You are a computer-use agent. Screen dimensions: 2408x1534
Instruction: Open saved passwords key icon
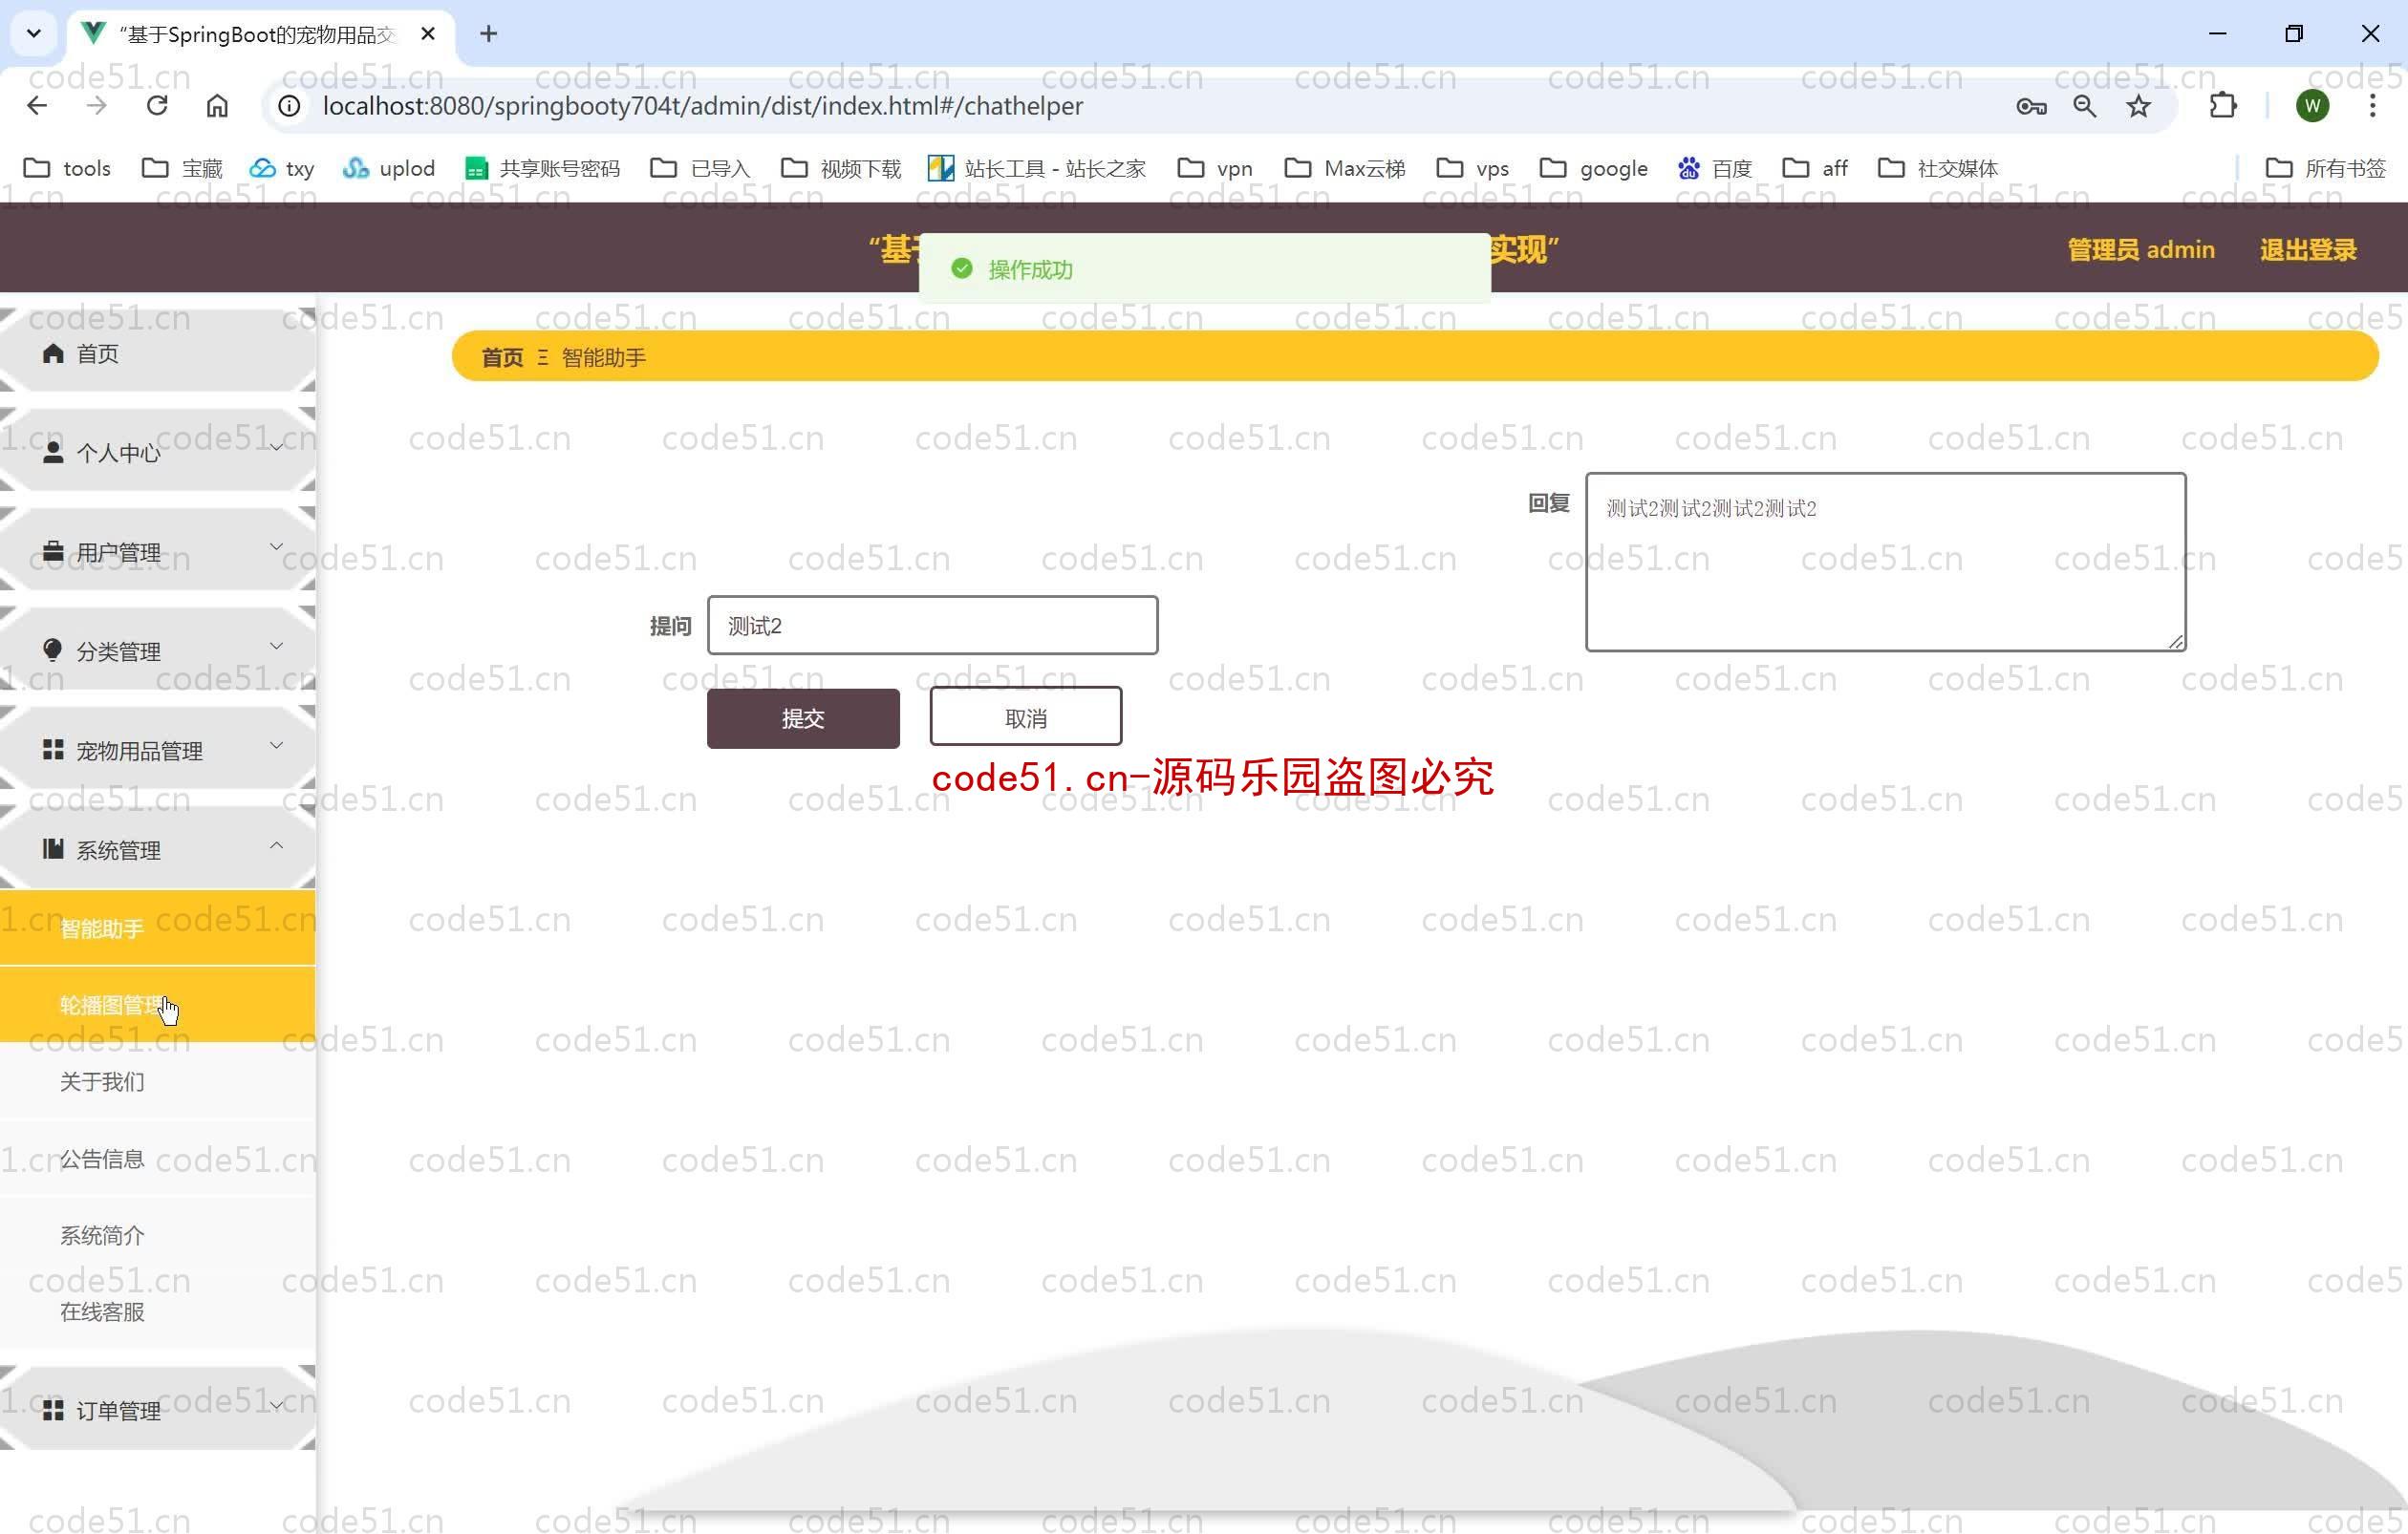coord(2031,106)
